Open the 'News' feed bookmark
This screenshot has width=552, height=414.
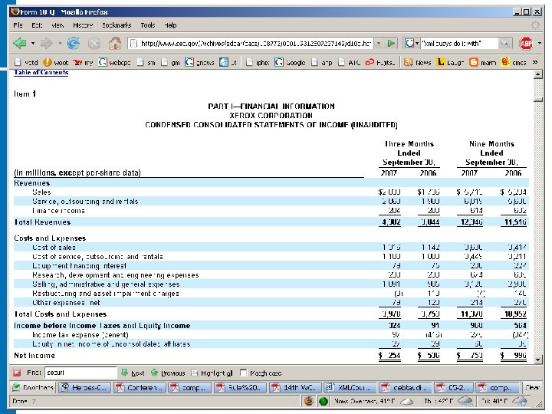(x=418, y=62)
